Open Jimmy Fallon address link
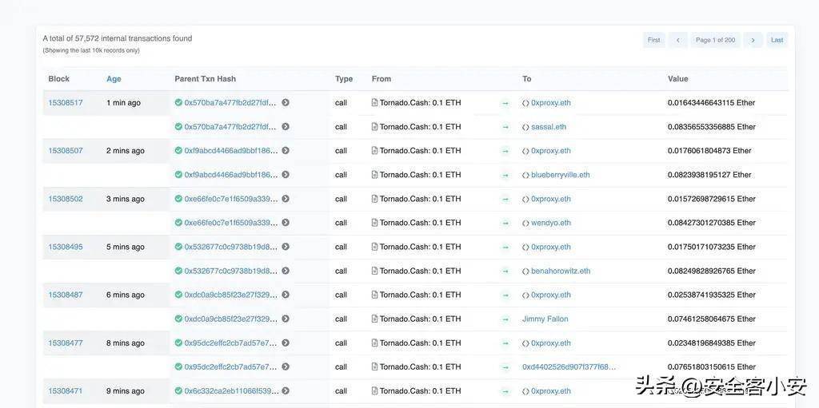Viewport: 819px width, 408px height. 545,319
